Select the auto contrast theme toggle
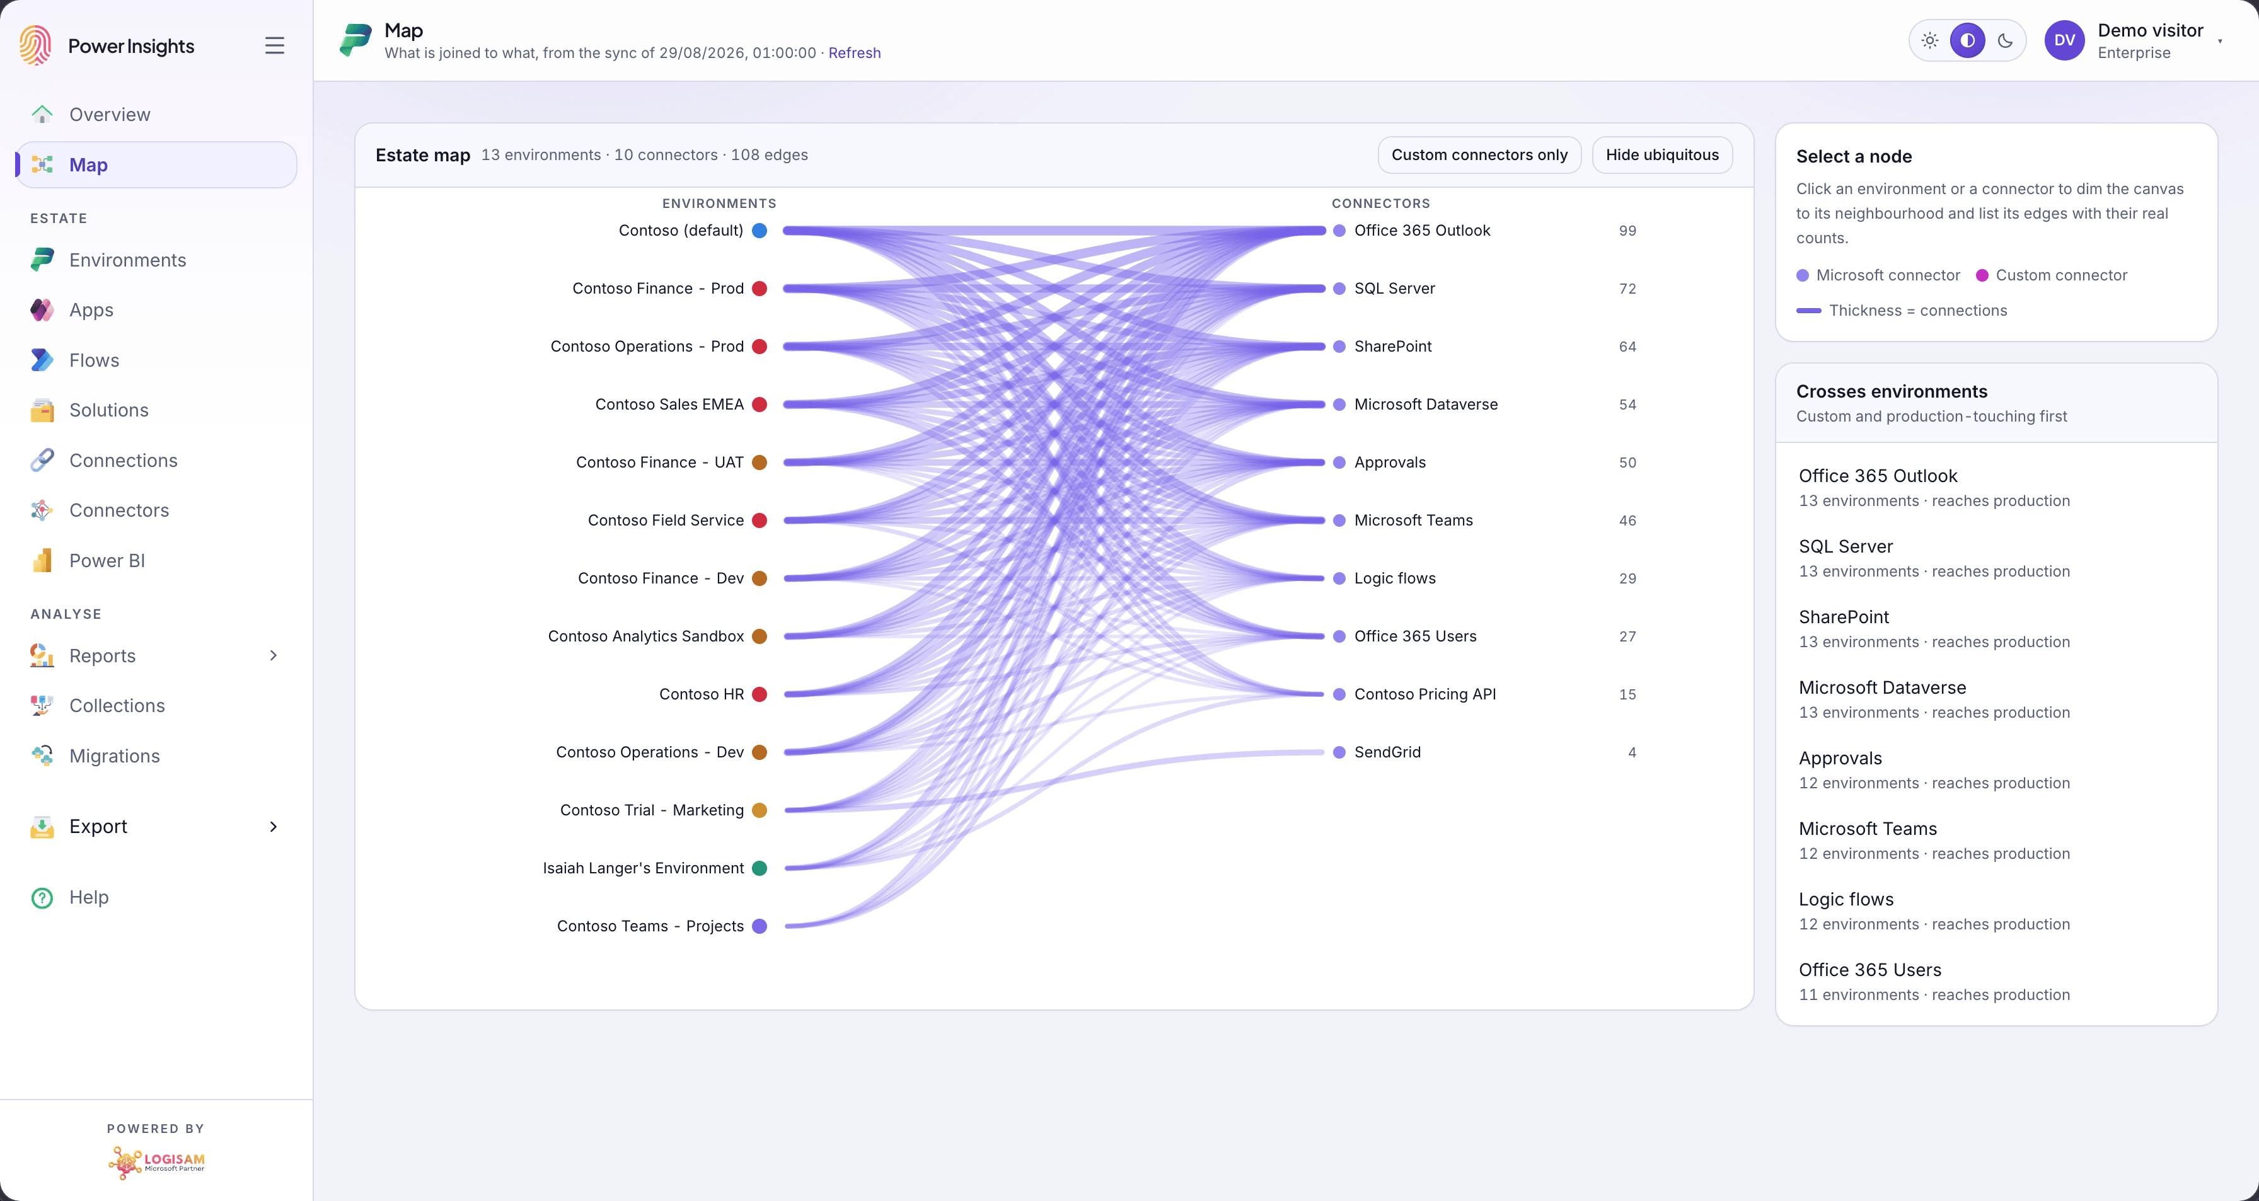Viewport: 2259px width, 1201px height. (1967, 40)
